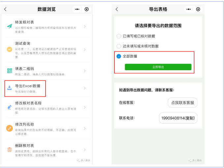224x168 pixels.
Task: Go back from the 数据浏览 page
Action: coord(5,9)
